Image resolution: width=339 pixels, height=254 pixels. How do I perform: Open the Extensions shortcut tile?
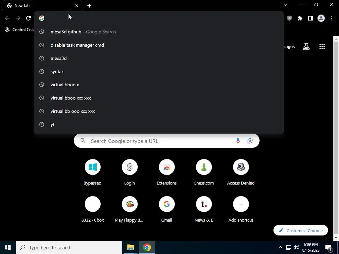pyautogui.click(x=167, y=172)
